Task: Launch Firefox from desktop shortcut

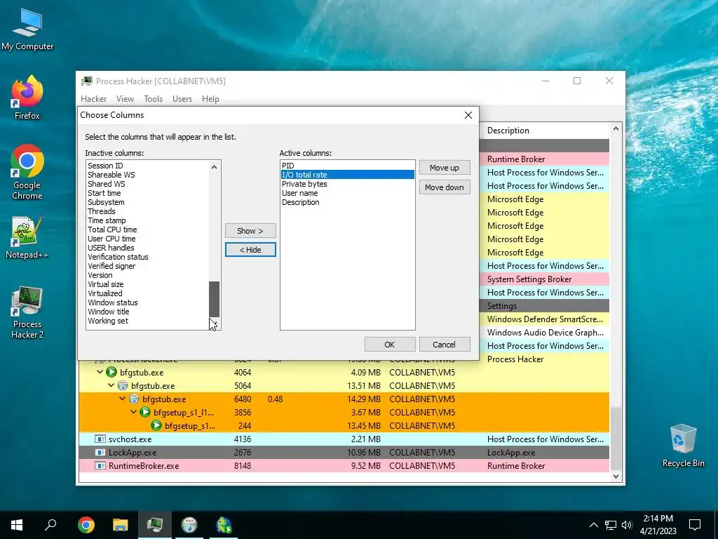Action: 27,98
